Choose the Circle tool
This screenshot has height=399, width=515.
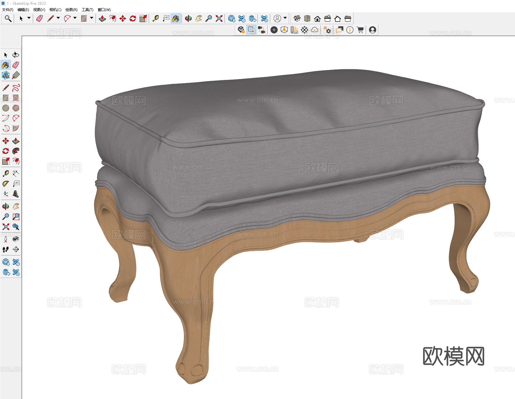click(6, 108)
